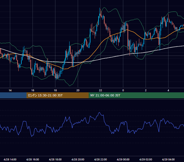Click the NY 21:00-06:00 JST session band
The height and width of the screenshot is (162, 184).
(x=136, y=95)
